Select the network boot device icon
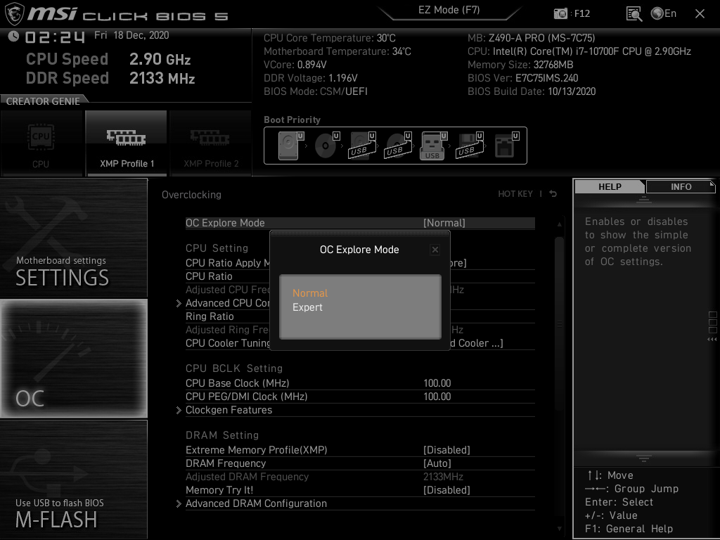The width and height of the screenshot is (720, 540). (506, 145)
